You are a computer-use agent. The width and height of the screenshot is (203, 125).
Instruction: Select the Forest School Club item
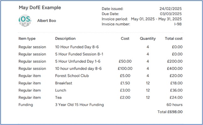click(72, 76)
